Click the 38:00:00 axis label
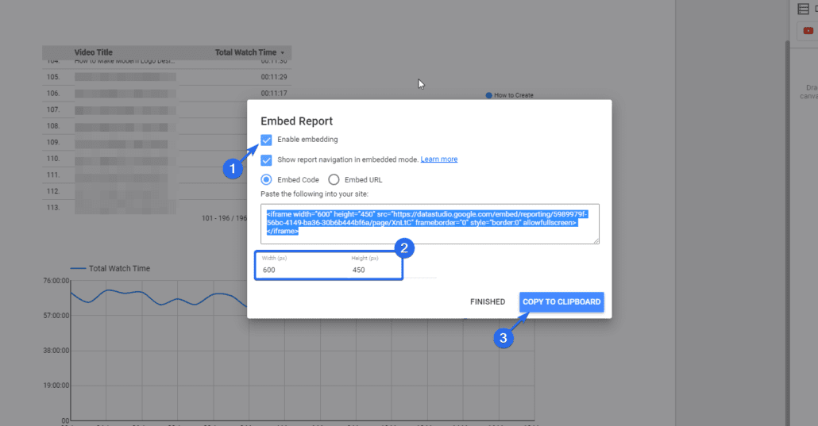 tap(56, 351)
